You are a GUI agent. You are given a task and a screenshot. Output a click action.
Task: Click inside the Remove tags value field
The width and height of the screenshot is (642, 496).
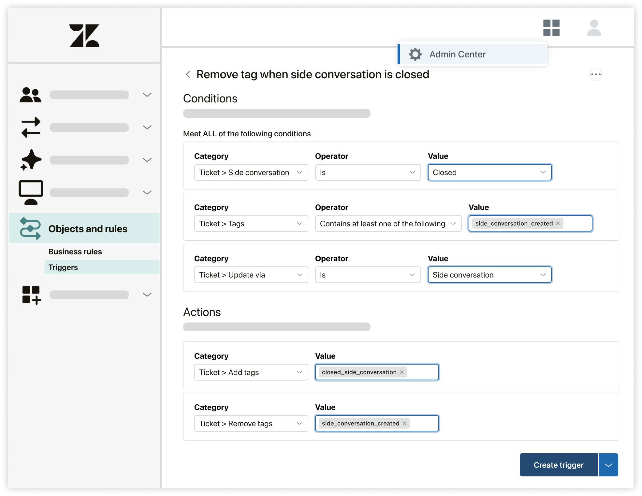(x=423, y=423)
